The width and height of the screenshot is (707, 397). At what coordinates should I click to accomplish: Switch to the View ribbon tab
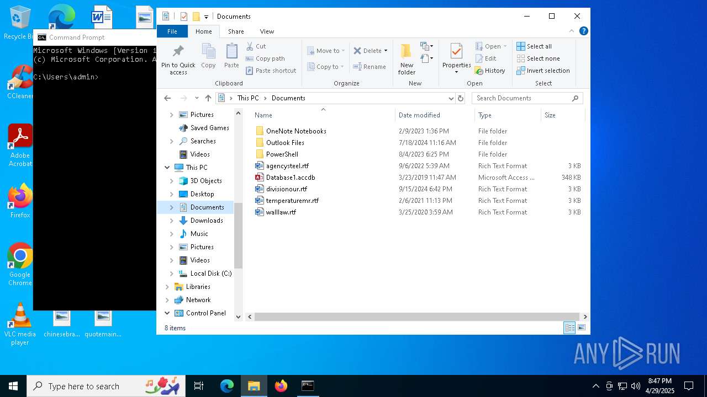(267, 31)
